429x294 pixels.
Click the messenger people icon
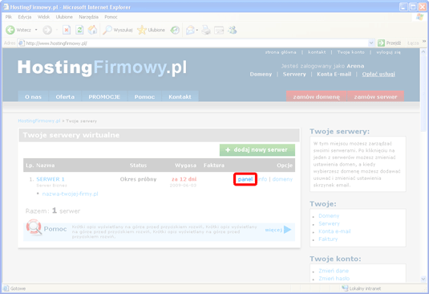(233, 30)
